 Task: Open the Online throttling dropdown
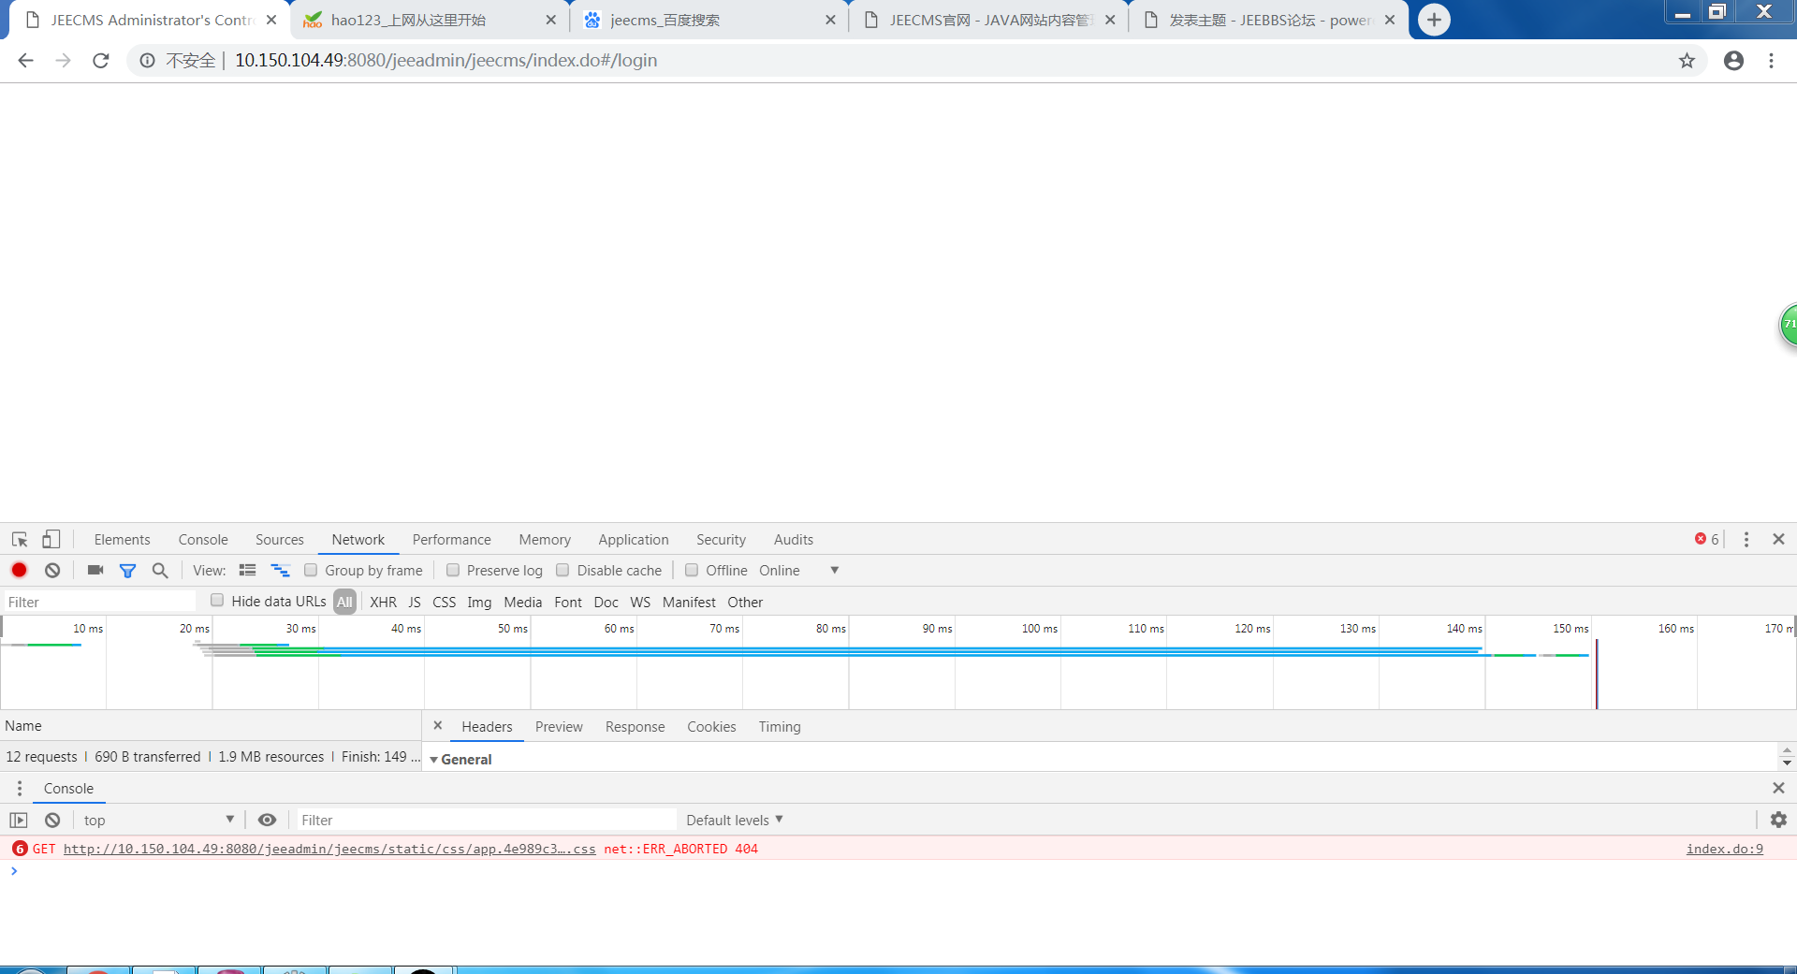[798, 571]
